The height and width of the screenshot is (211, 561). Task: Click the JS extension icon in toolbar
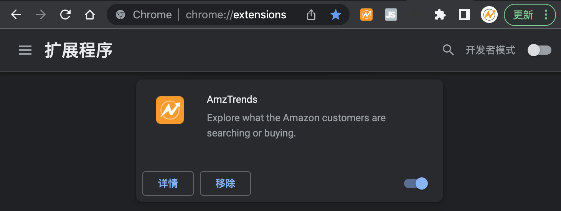coord(391,15)
